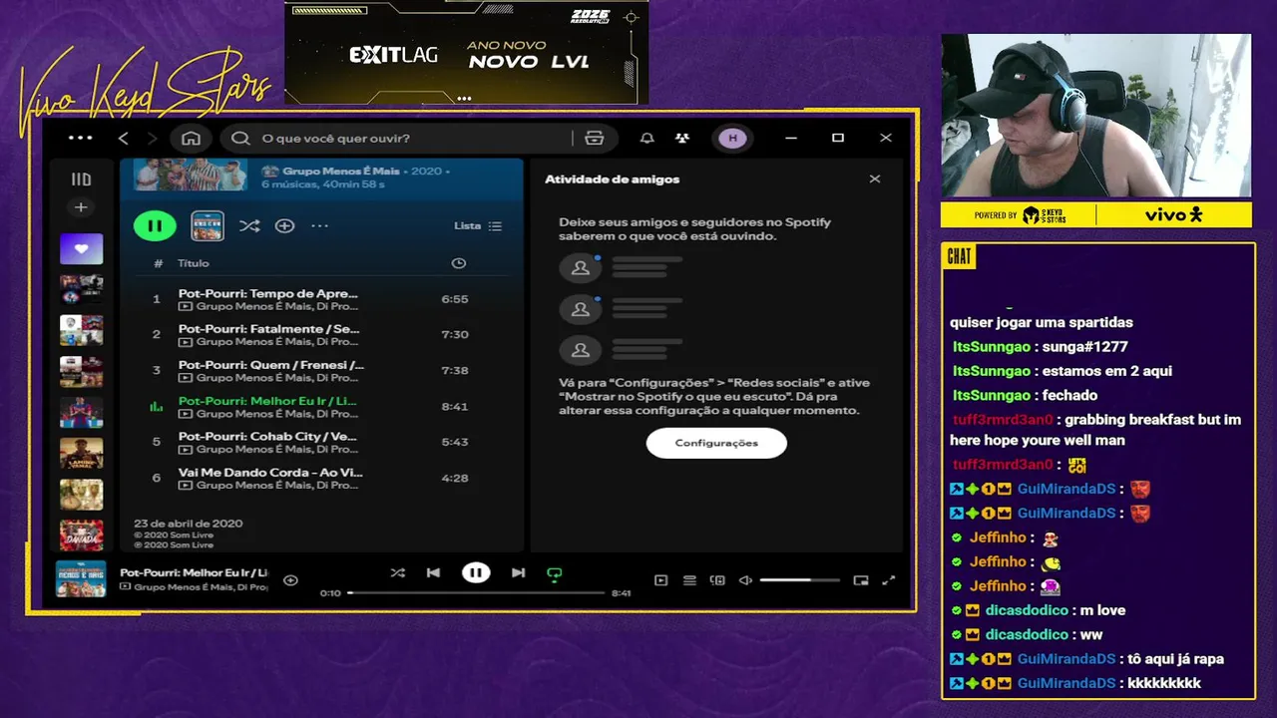Open the friends activity icon in top bar
Screen dimensions: 1277x718
point(681,139)
